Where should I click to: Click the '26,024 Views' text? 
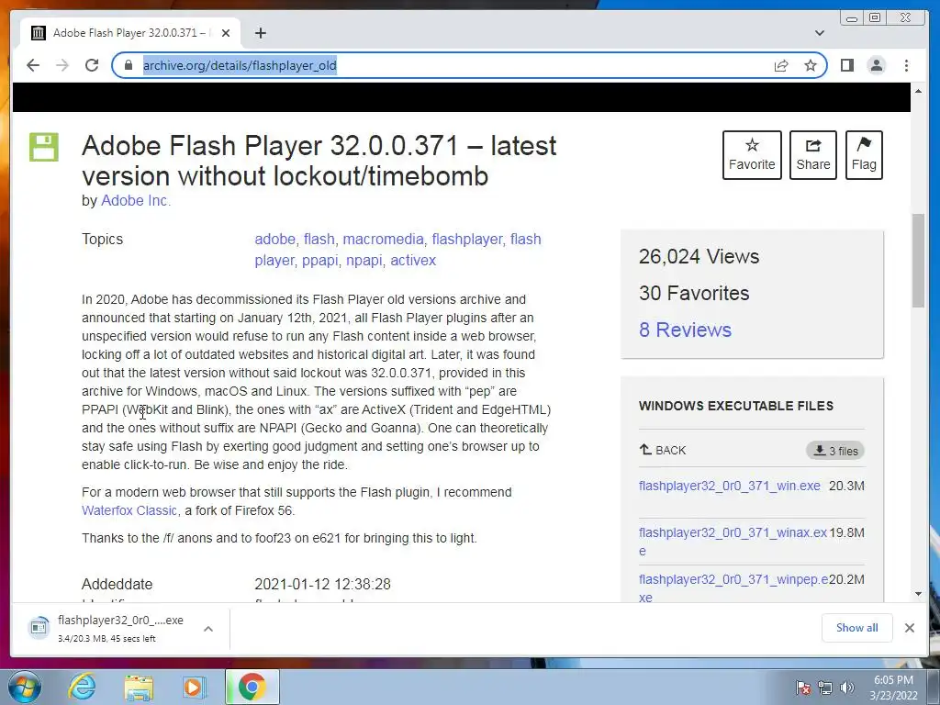(699, 257)
